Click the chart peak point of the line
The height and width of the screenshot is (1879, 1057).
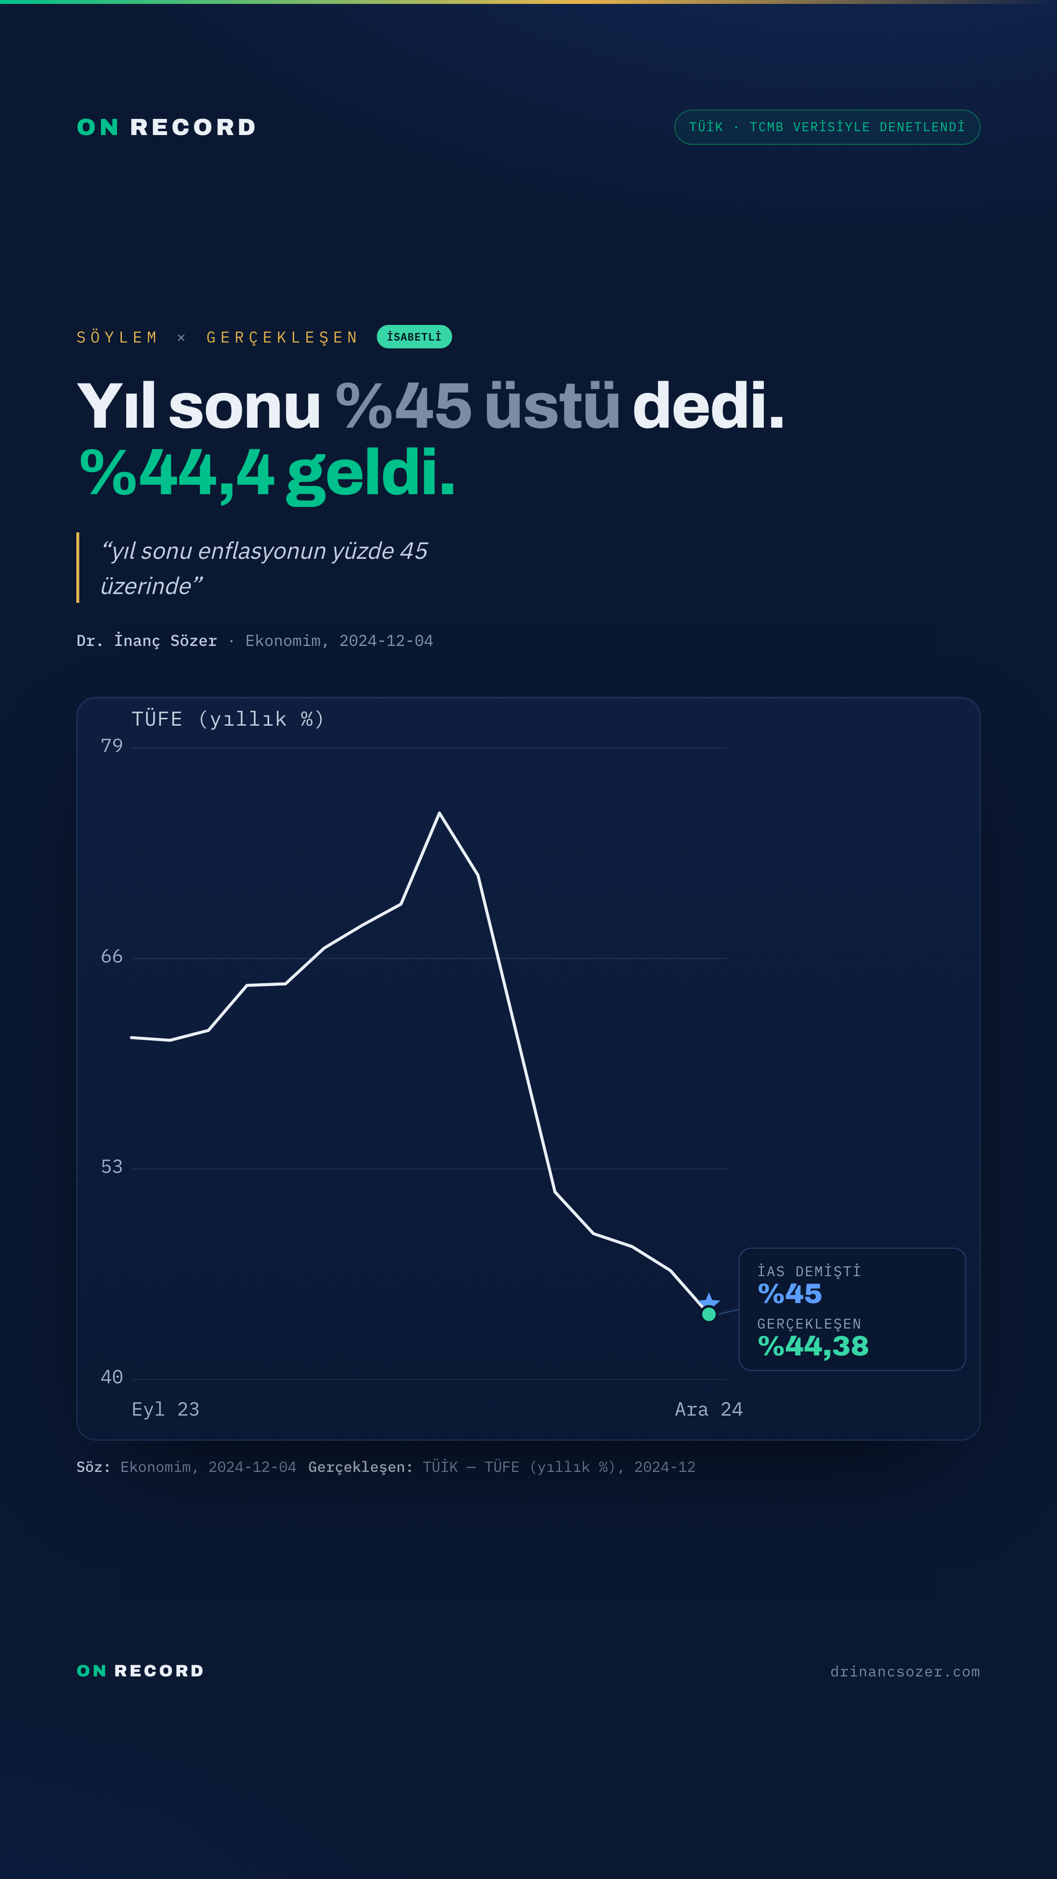click(x=439, y=813)
